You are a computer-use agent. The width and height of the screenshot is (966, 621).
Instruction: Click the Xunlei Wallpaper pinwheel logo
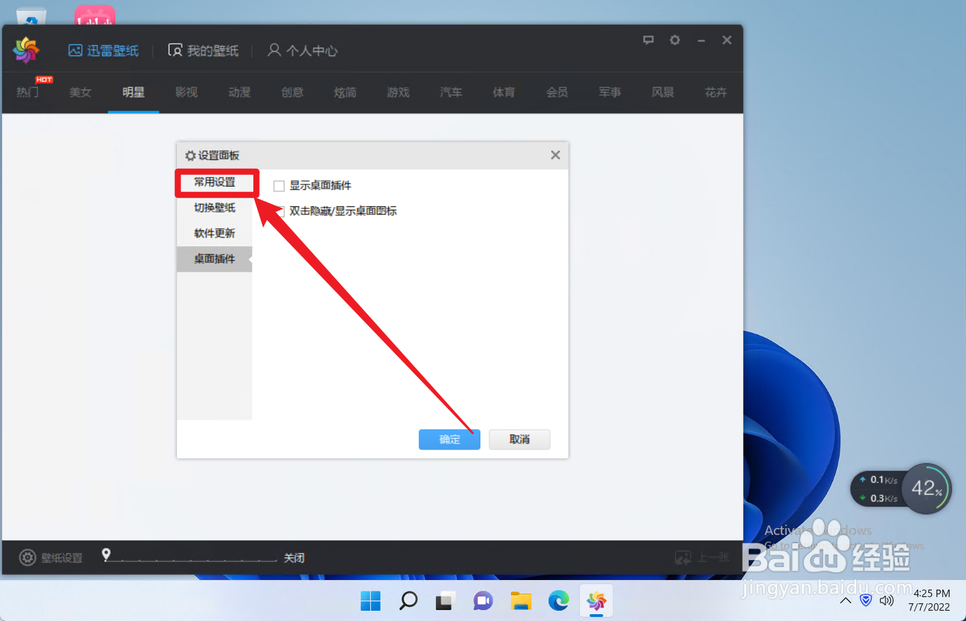point(26,50)
